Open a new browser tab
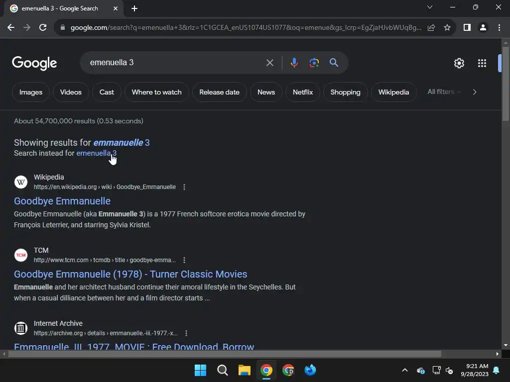The image size is (510, 382). (x=134, y=8)
